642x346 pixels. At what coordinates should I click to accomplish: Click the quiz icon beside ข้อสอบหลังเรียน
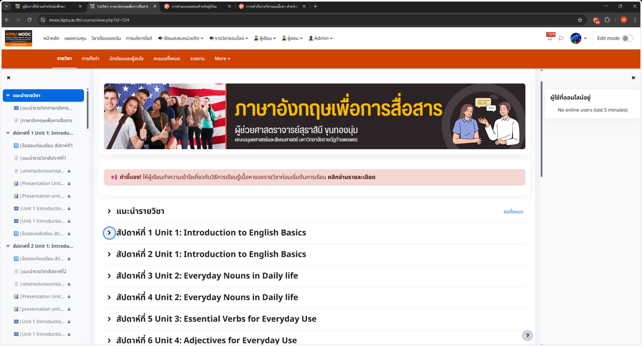click(16, 234)
